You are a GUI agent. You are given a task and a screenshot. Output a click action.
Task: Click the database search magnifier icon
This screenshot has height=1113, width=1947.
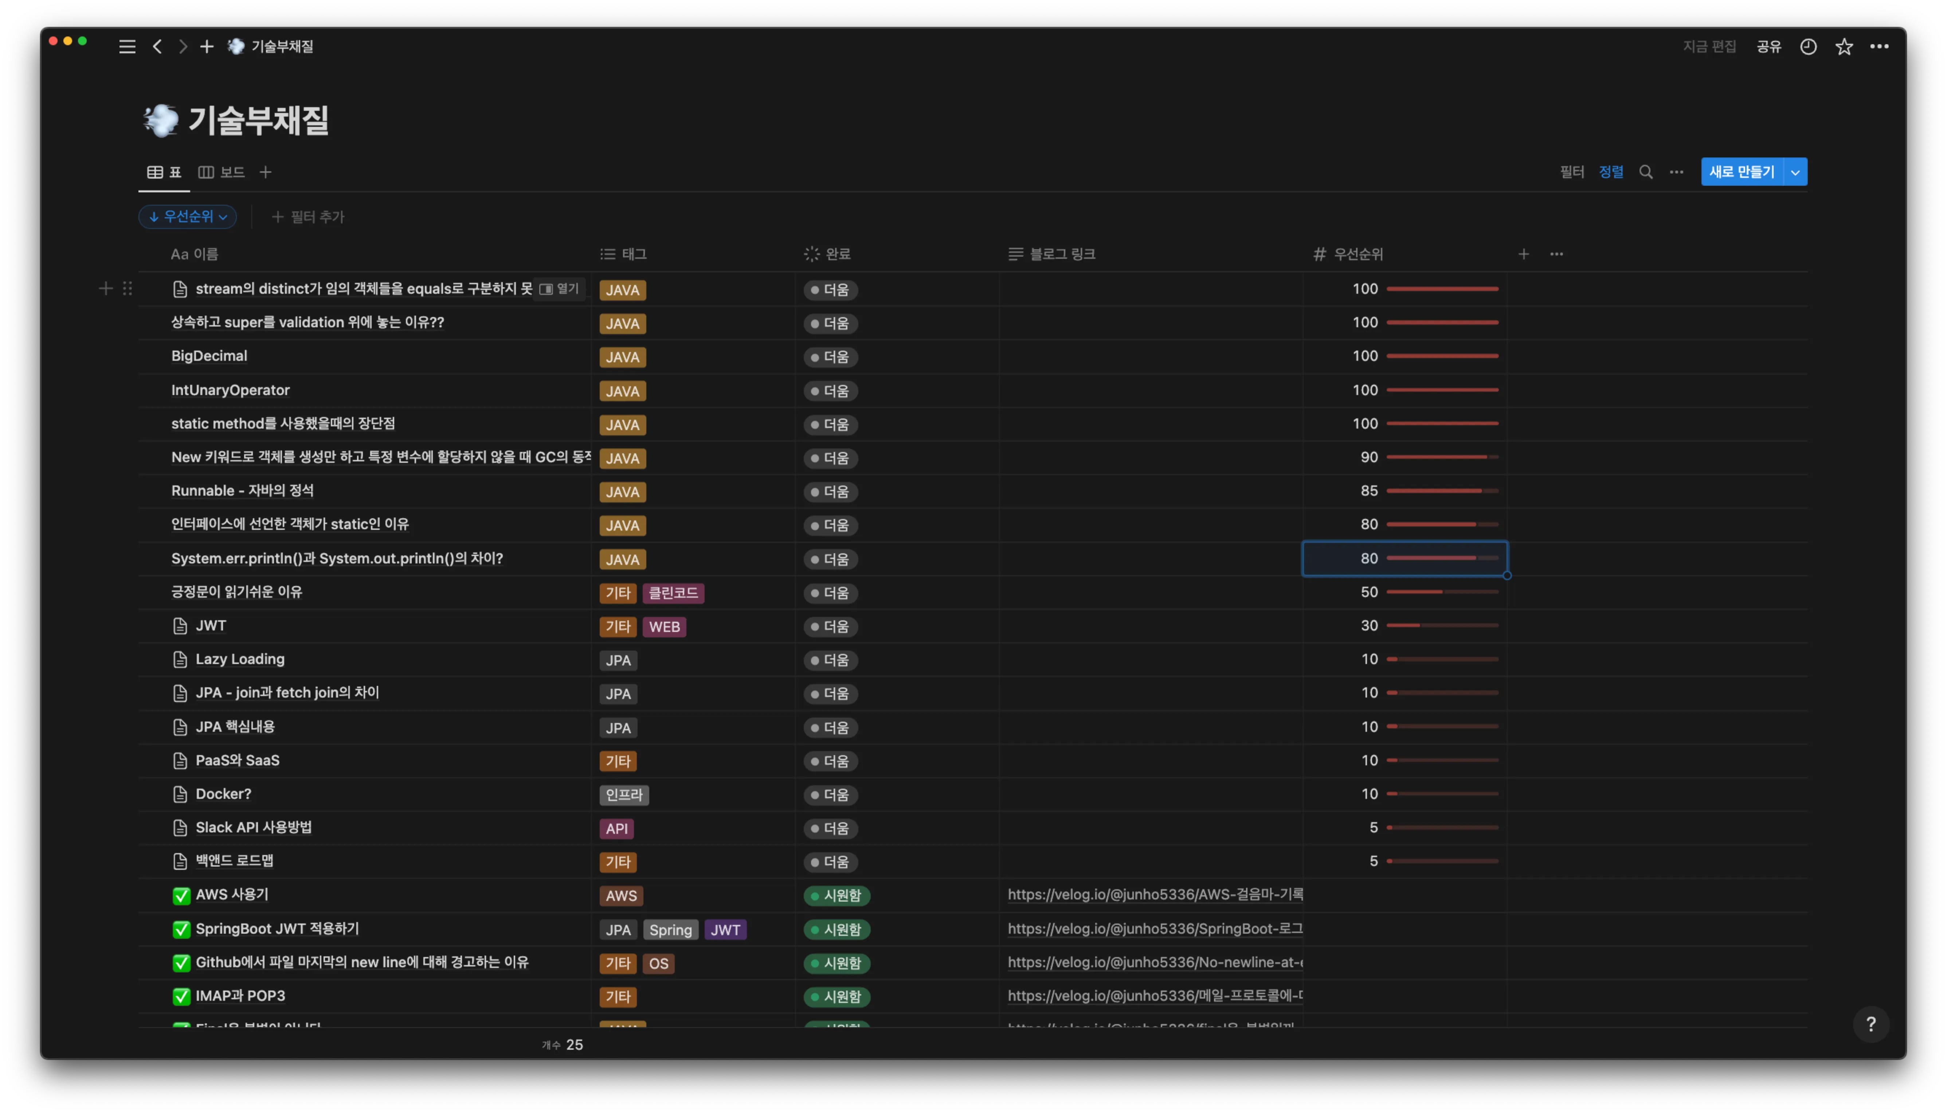1646,172
